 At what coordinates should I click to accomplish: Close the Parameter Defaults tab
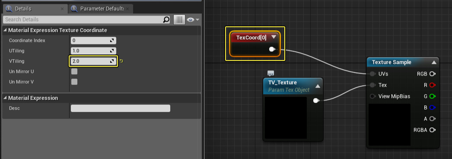pyautogui.click(x=127, y=9)
